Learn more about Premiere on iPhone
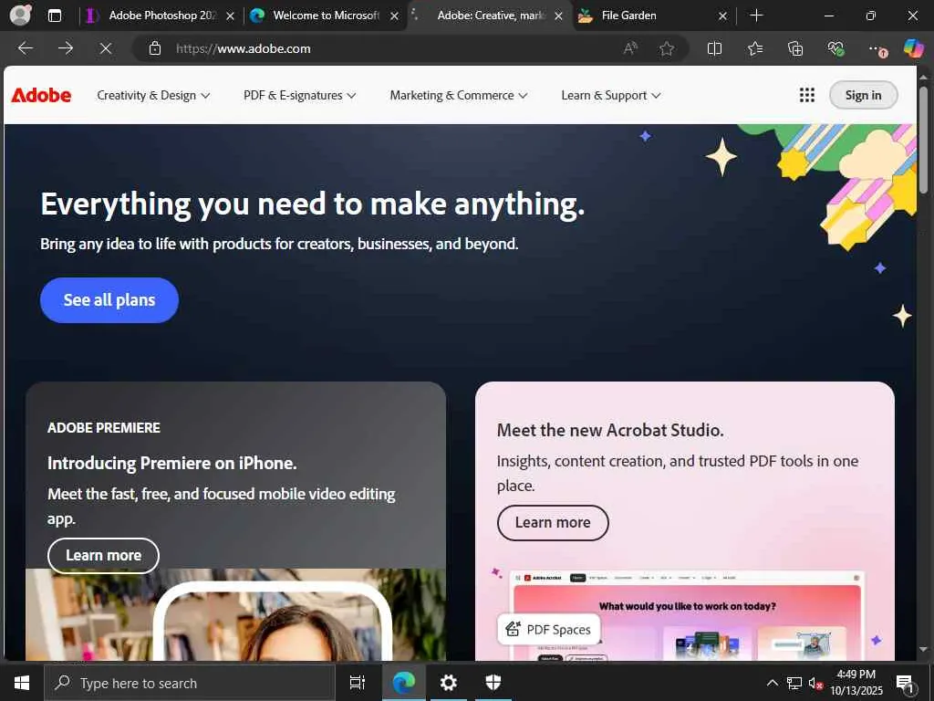Screen dimensions: 934x701 click(x=103, y=555)
